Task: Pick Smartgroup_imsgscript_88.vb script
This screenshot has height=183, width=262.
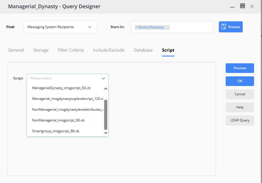Action: tap(56, 131)
